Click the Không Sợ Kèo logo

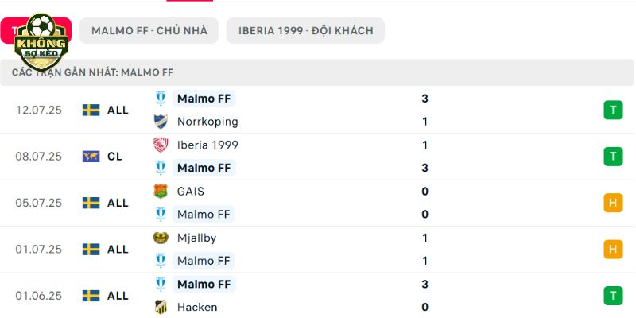click(x=41, y=42)
